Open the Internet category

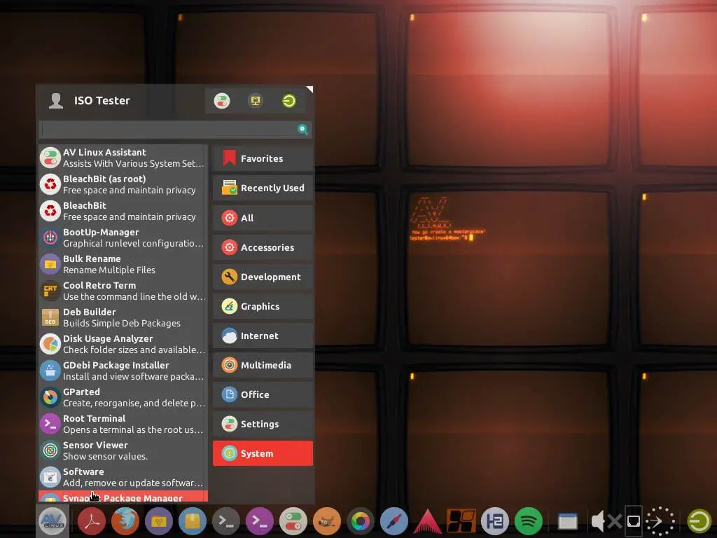[x=263, y=336]
